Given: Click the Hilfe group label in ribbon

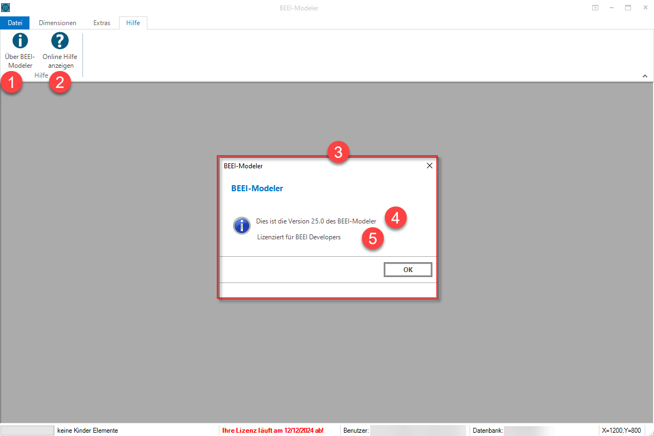Looking at the screenshot, I should [41, 75].
